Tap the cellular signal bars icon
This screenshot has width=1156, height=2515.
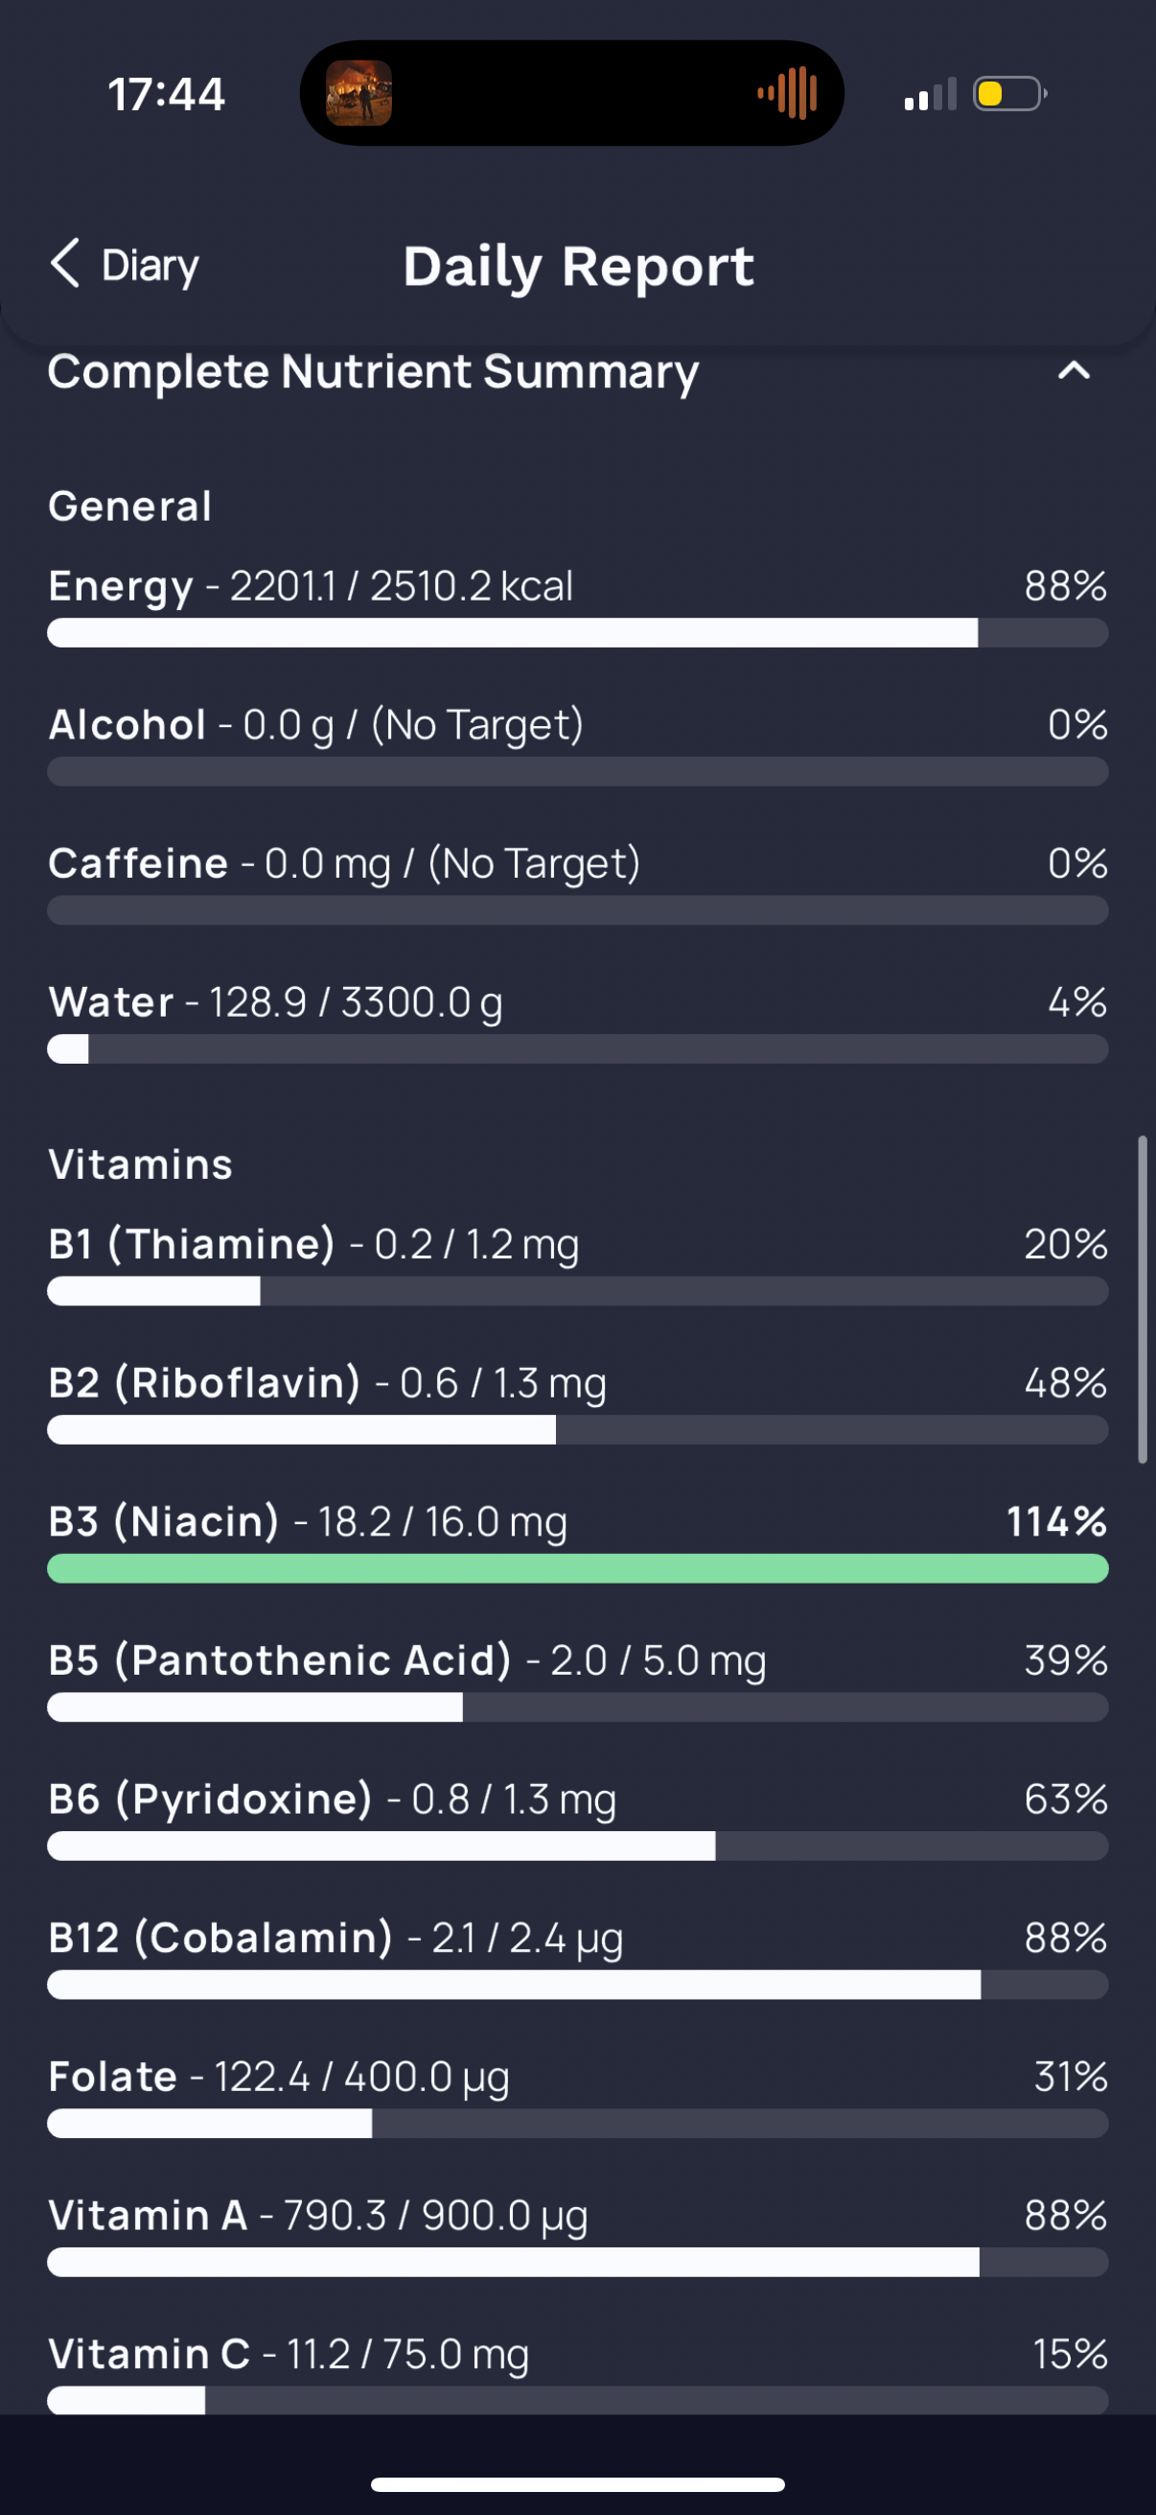pyautogui.click(x=930, y=95)
